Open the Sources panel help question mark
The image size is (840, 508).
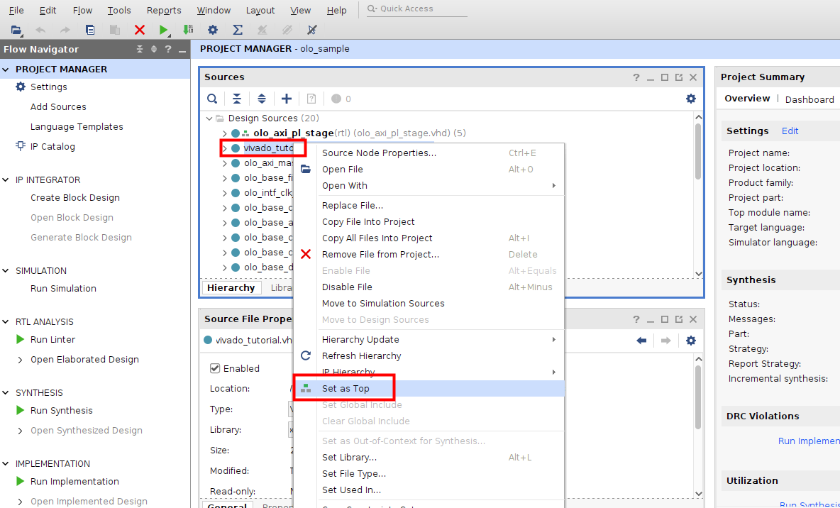pos(636,77)
